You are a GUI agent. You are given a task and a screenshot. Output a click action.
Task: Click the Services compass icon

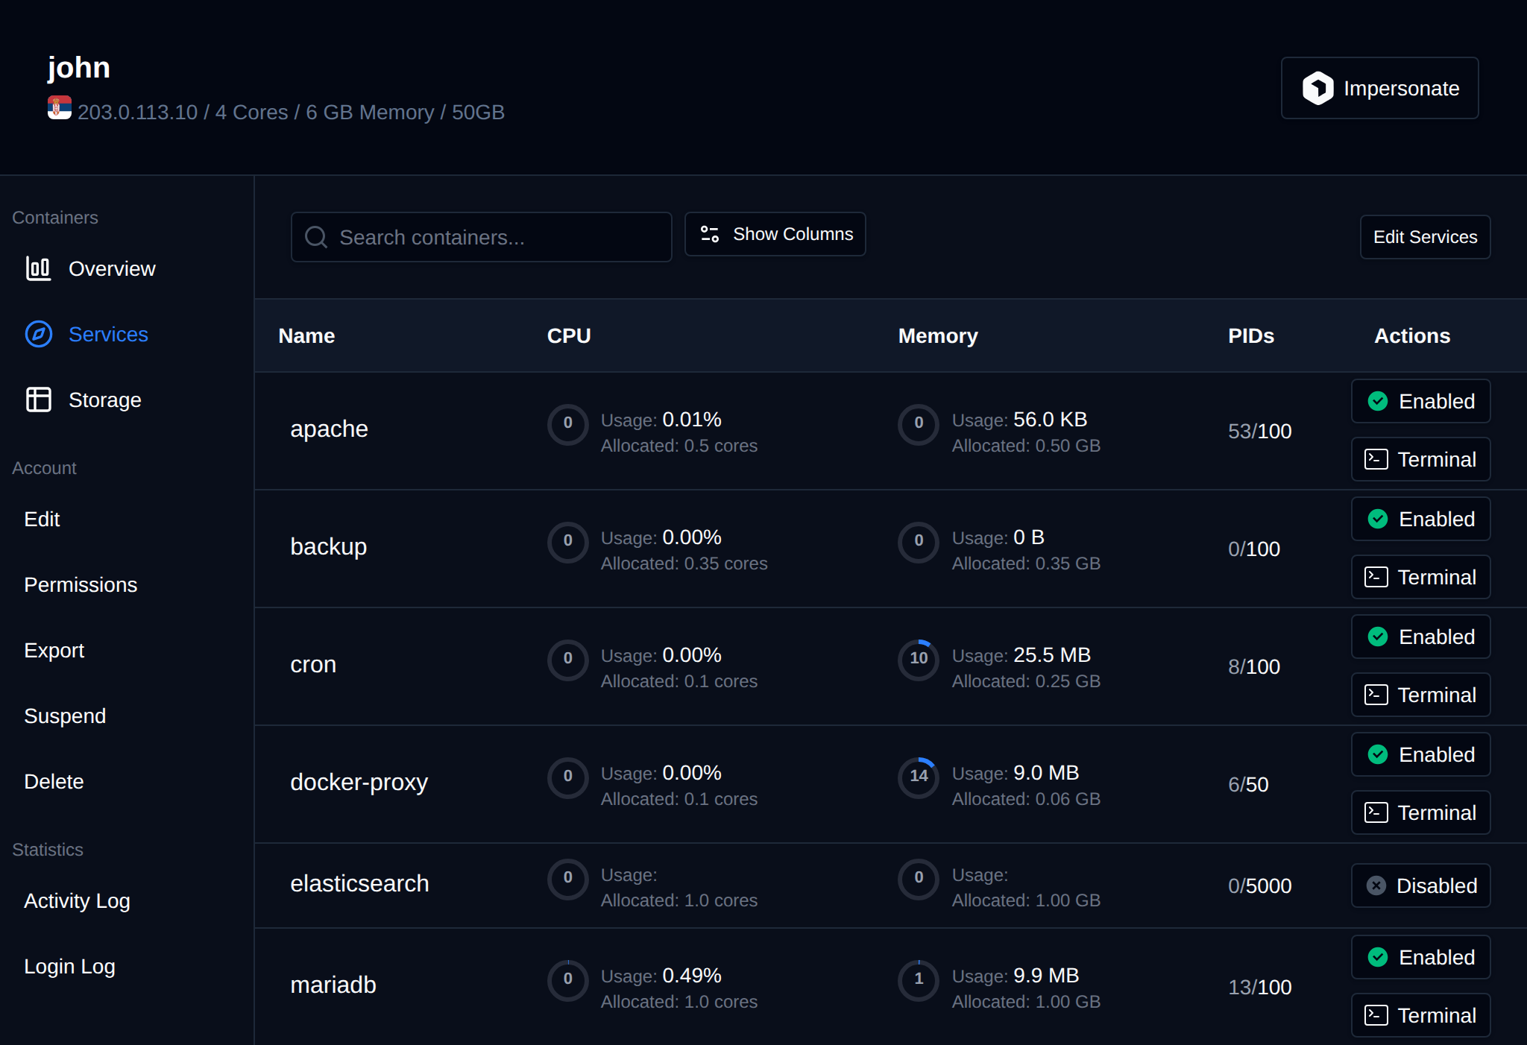(39, 334)
